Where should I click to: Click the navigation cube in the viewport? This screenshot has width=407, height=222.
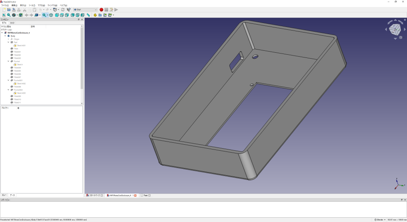click(x=395, y=29)
